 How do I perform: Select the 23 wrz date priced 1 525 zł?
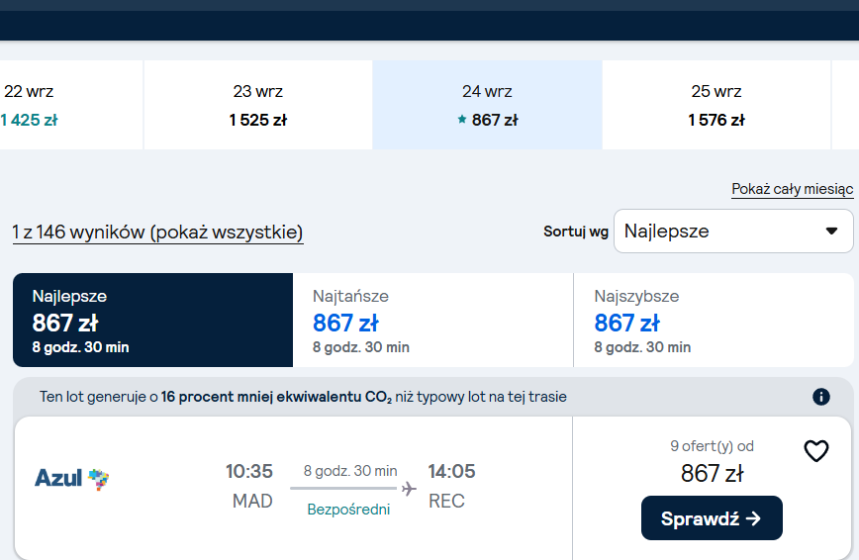click(258, 105)
